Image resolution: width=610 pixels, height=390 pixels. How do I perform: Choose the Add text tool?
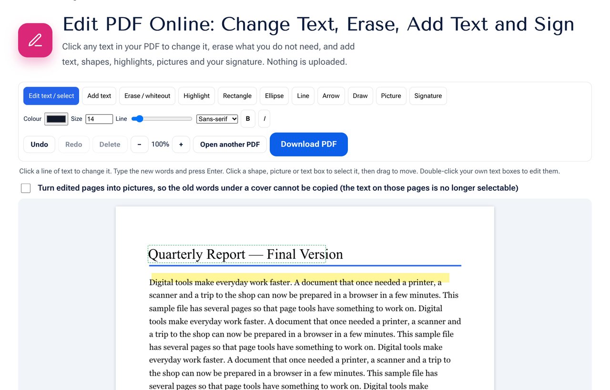99,96
